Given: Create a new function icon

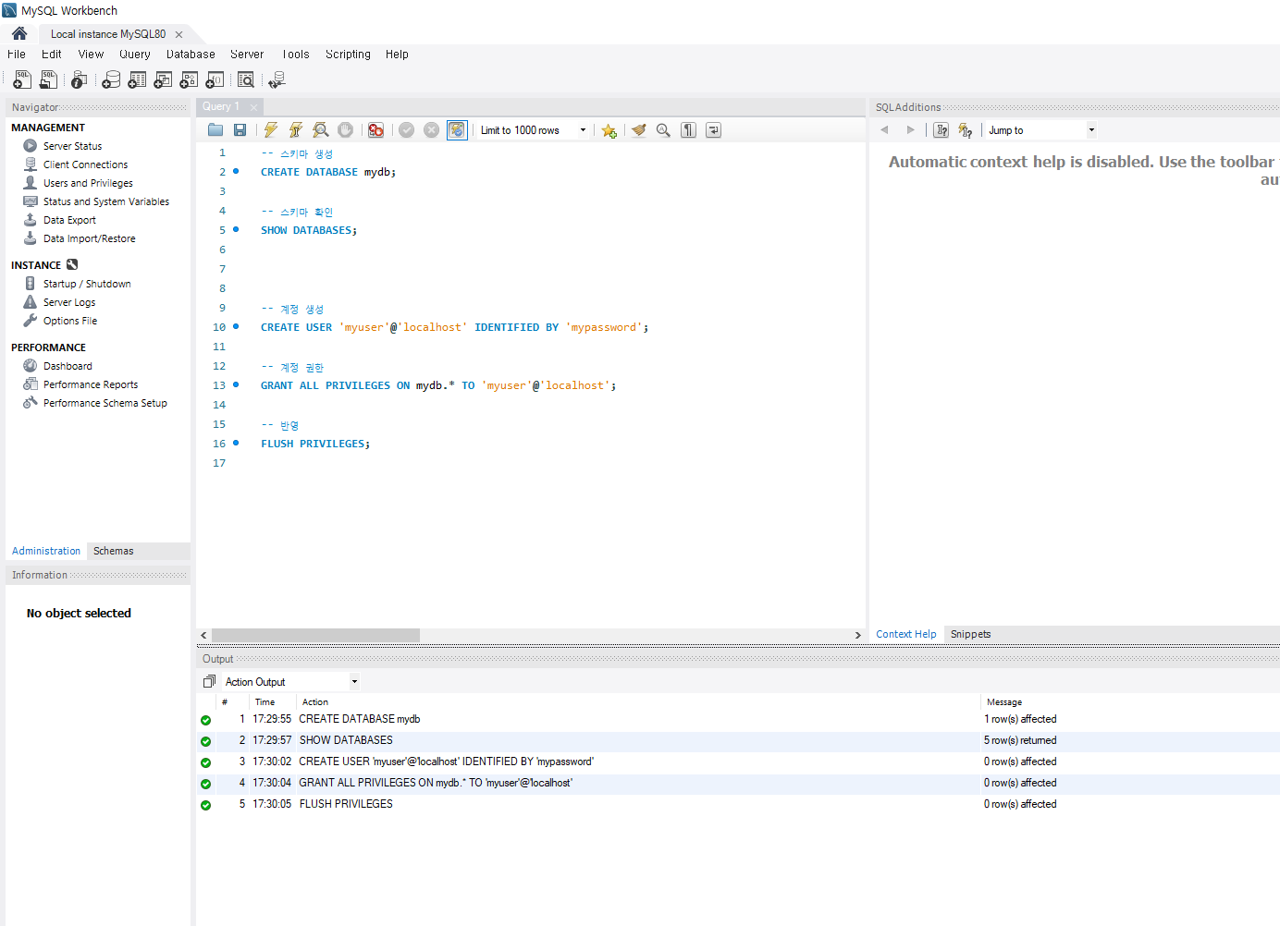Looking at the screenshot, I should [x=215, y=80].
